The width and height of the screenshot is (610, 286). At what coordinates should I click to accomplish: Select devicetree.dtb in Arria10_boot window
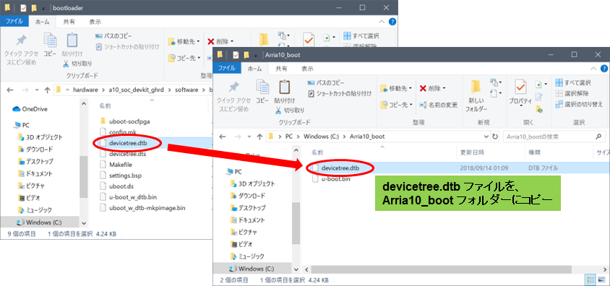(x=340, y=168)
